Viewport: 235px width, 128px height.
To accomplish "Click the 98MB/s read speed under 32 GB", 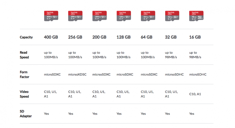I will pos(171,55).
